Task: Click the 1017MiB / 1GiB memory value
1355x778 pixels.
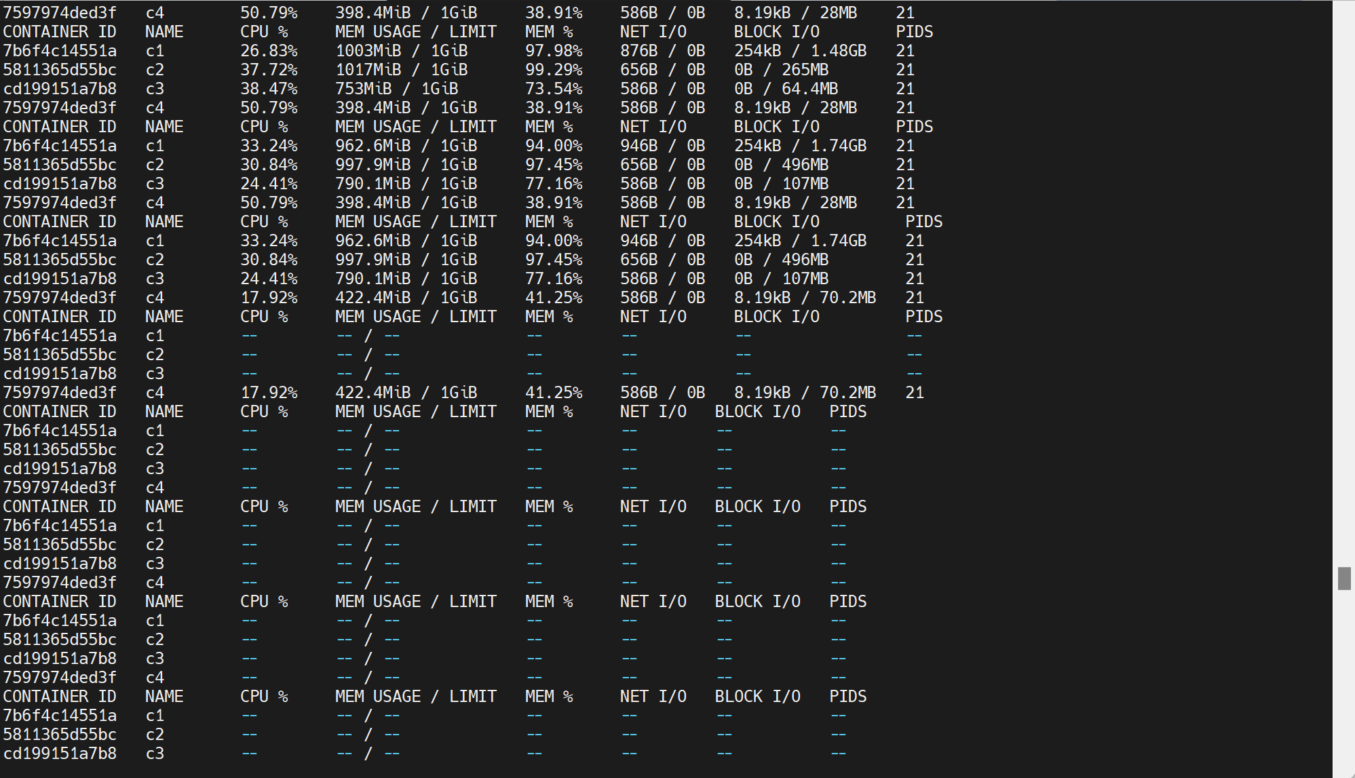Action: pyautogui.click(x=401, y=70)
